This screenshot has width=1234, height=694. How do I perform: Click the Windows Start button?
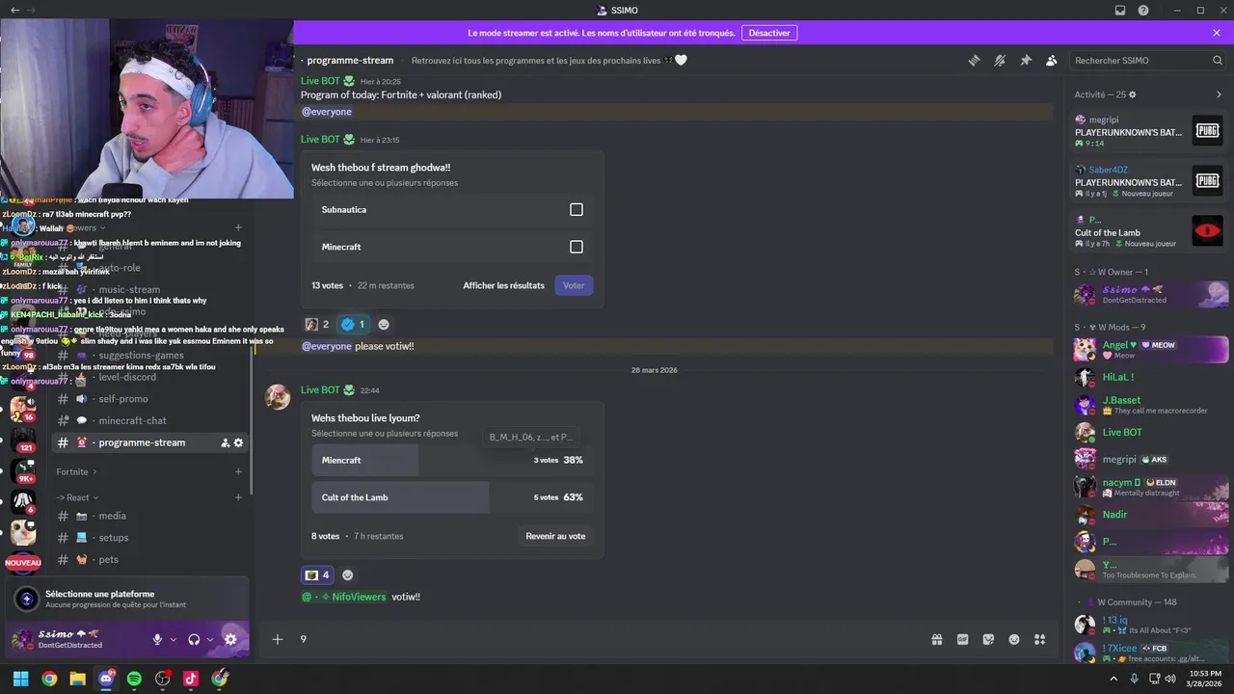point(21,679)
